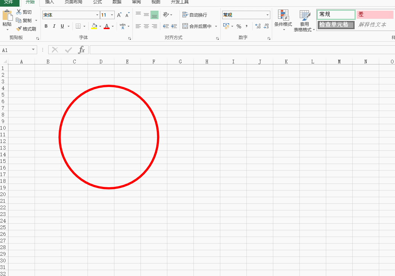Toggle Italic formatting

coord(54,26)
